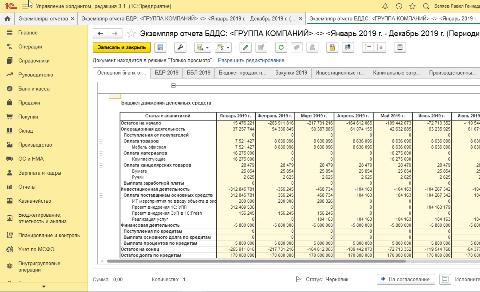Go to the home page tab icon
The width and height of the screenshot is (480, 292).
(x=7, y=19)
